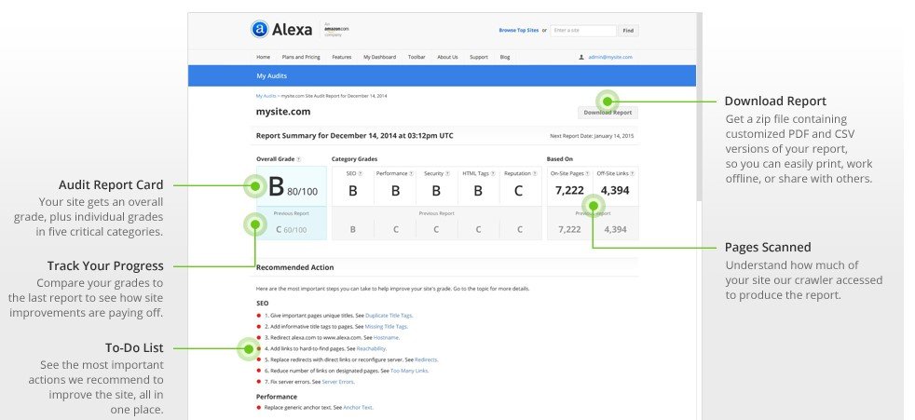Open the Anchor Text link
This screenshot has width=915, height=420.
tap(358, 408)
